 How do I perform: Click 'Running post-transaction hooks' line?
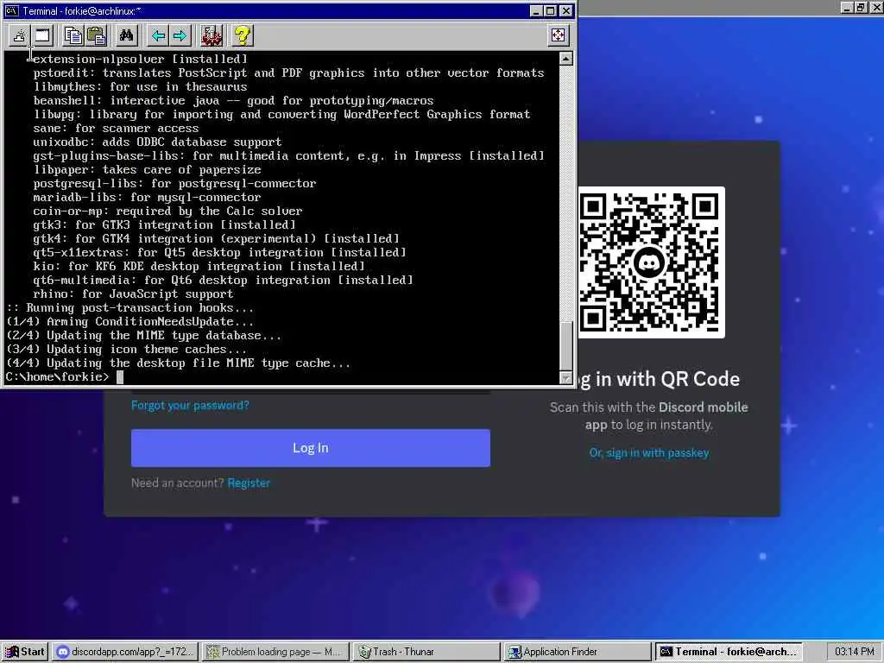(129, 308)
